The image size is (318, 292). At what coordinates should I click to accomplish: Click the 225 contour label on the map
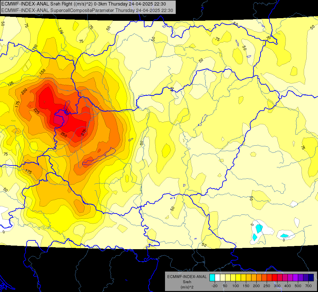tap(36, 111)
